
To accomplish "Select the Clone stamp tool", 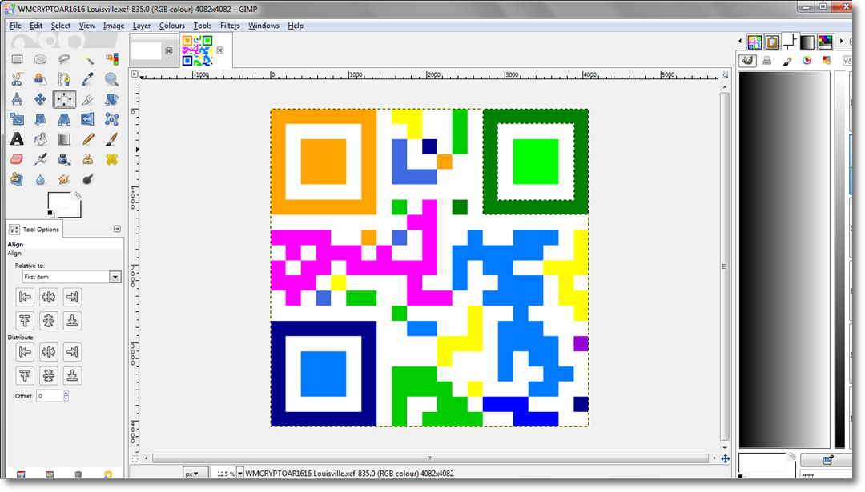I will (x=88, y=159).
